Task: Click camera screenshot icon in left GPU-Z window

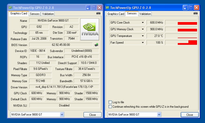Action: click(x=98, y=13)
